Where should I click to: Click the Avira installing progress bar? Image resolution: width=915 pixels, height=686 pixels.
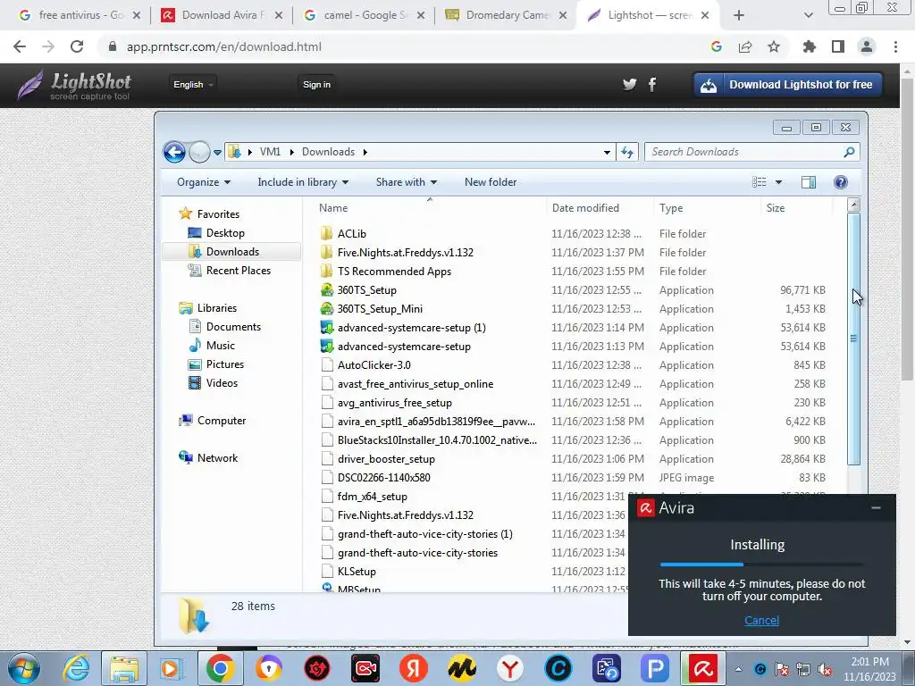click(x=761, y=565)
